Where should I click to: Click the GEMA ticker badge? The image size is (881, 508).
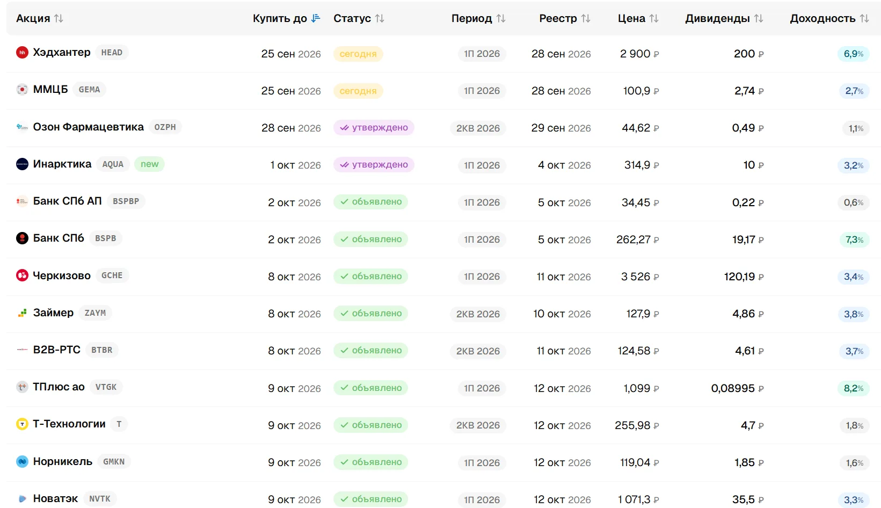[x=89, y=90]
